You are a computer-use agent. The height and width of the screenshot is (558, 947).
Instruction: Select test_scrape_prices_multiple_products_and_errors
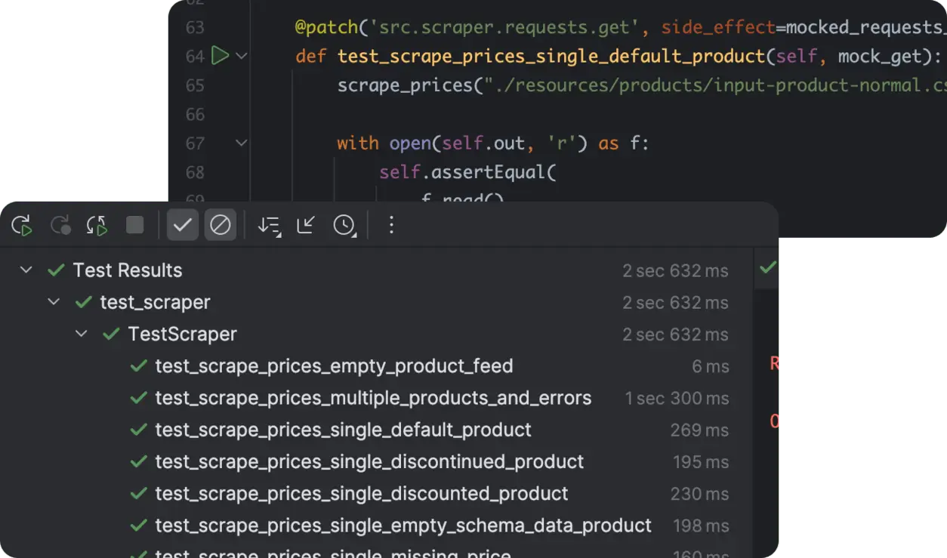tap(372, 398)
